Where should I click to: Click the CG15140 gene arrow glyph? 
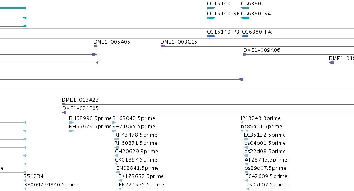tap(211, 8)
